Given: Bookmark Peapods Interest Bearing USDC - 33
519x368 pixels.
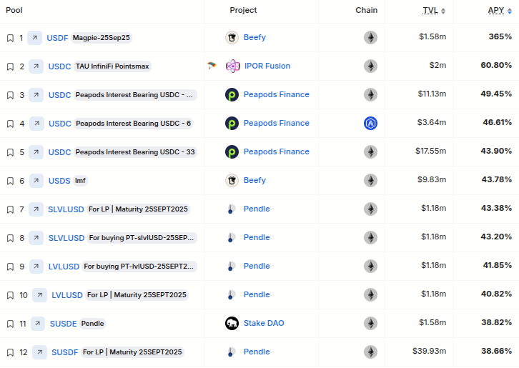Looking at the screenshot, I should 10,152.
